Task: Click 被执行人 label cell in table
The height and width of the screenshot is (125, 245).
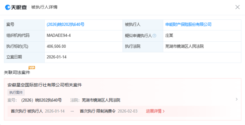Action: [143, 25]
